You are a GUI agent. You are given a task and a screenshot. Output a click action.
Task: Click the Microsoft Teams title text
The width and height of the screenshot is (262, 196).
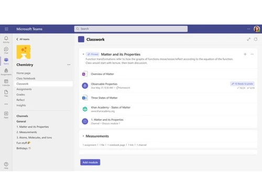(29, 29)
